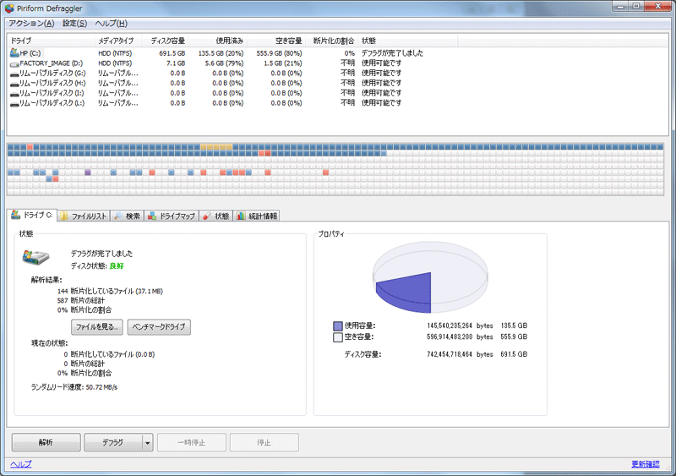Click the 解析 button
Screen dimensions: 676x476
pyautogui.click(x=46, y=442)
